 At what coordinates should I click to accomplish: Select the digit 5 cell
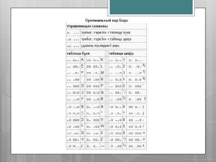(x=124, y=86)
